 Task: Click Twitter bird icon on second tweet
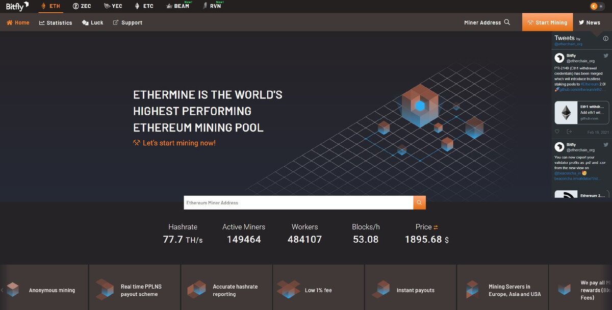pos(606,145)
